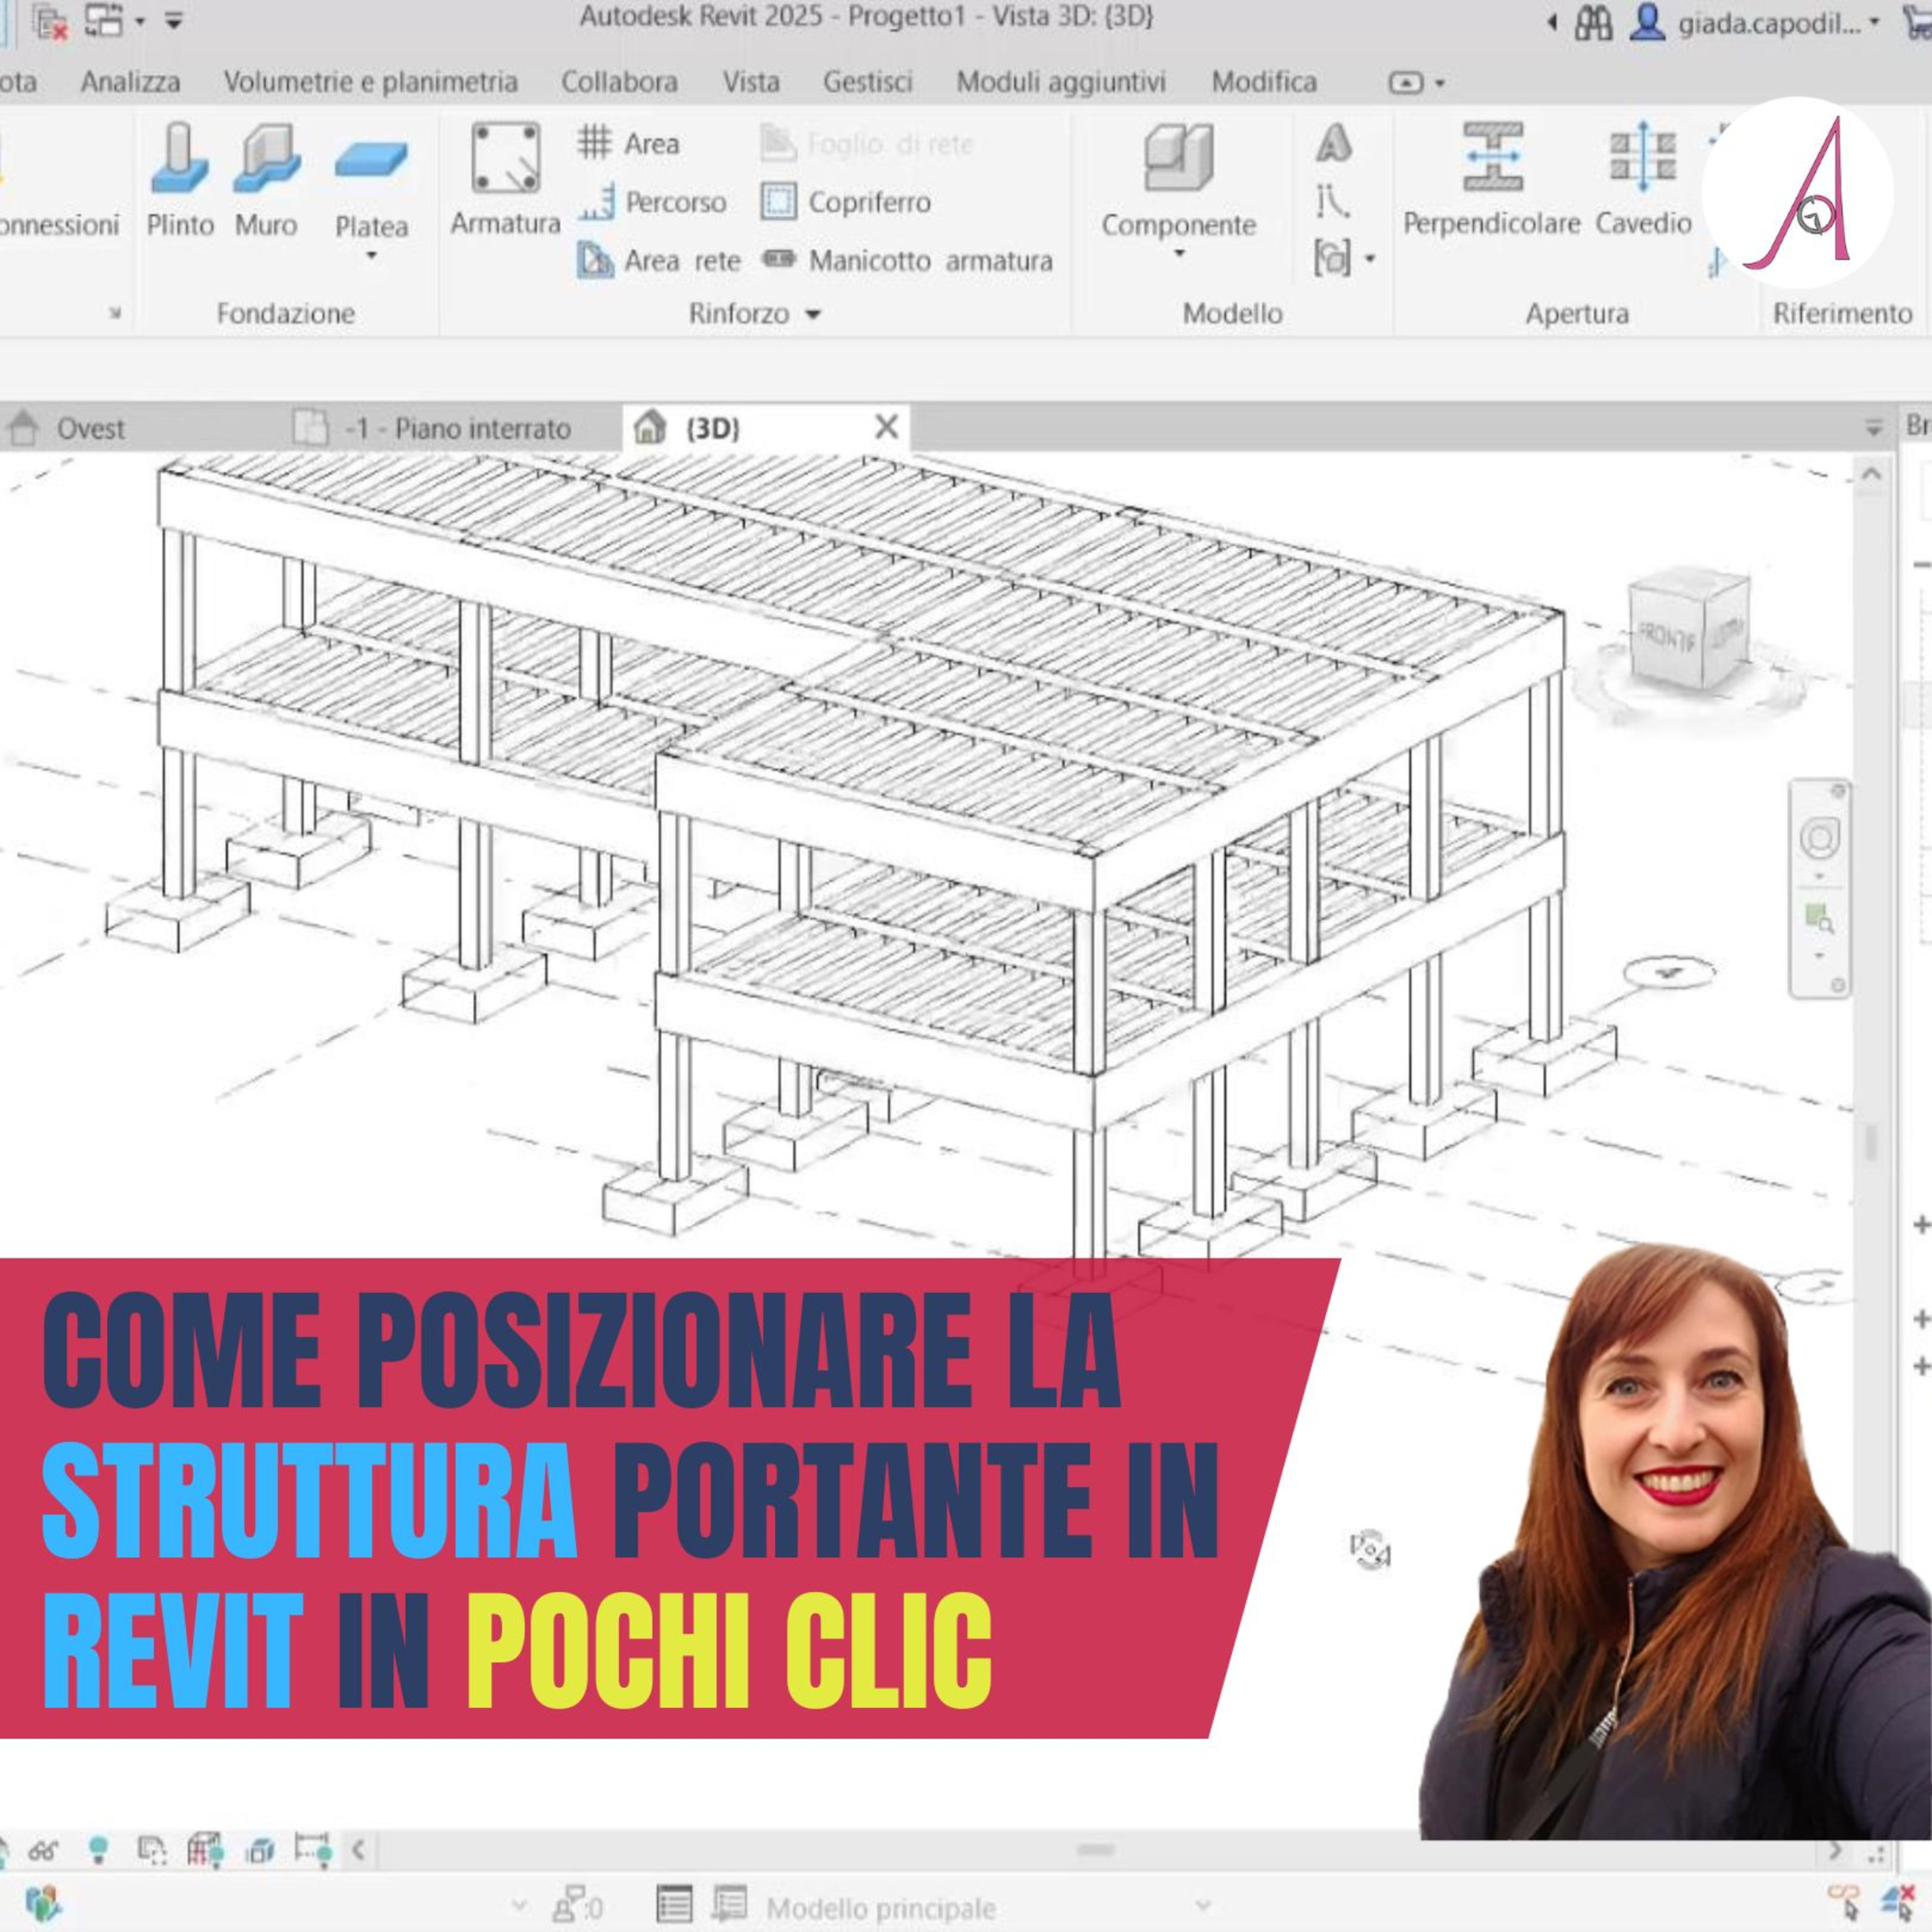Open the Vista ribbon tab
The width and height of the screenshot is (1932, 1932).
(x=751, y=82)
